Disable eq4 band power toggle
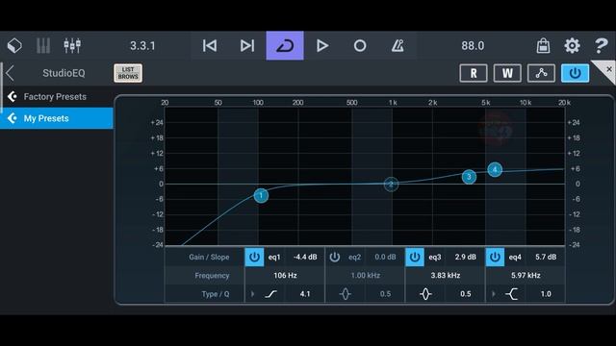 tap(495, 257)
